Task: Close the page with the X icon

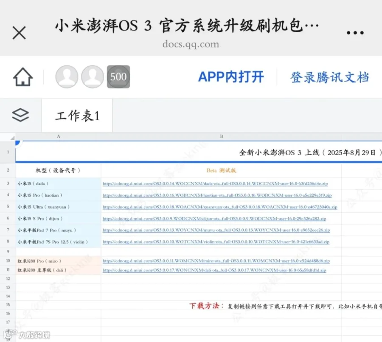Action: coord(19,33)
